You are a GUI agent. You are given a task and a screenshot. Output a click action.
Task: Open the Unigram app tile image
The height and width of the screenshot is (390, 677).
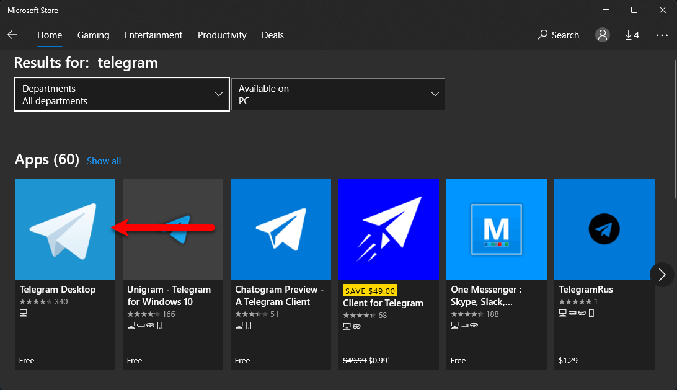(x=173, y=229)
